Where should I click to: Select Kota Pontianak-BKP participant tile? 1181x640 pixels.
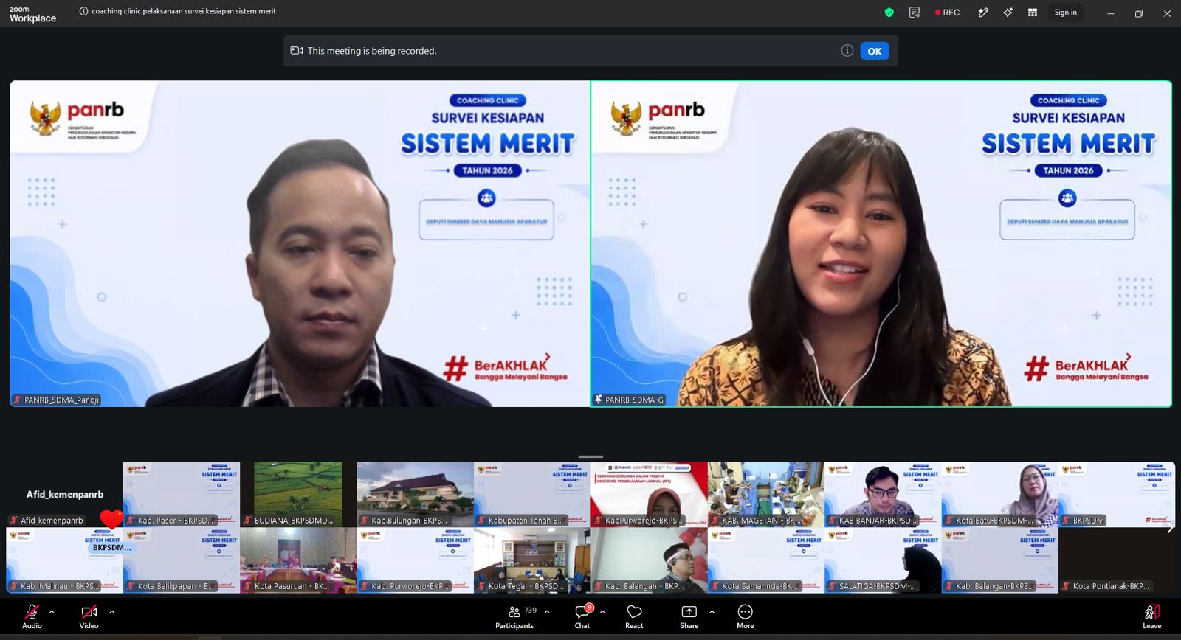[x=1117, y=560]
